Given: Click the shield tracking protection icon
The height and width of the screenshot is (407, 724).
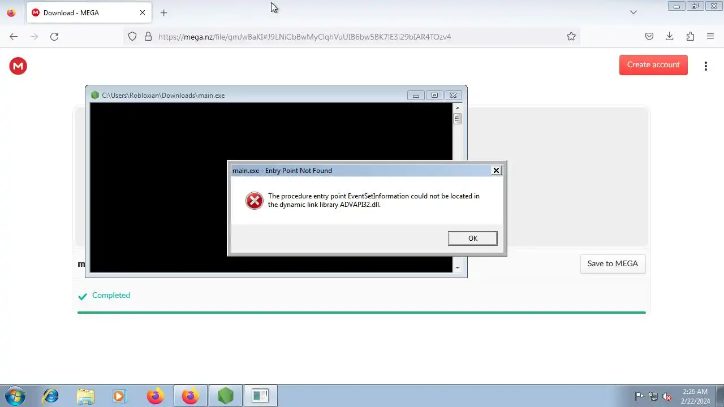Looking at the screenshot, I should tap(132, 37).
